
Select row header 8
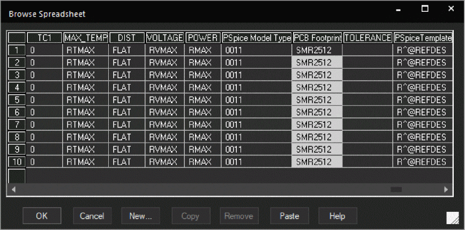pyautogui.click(x=17, y=137)
